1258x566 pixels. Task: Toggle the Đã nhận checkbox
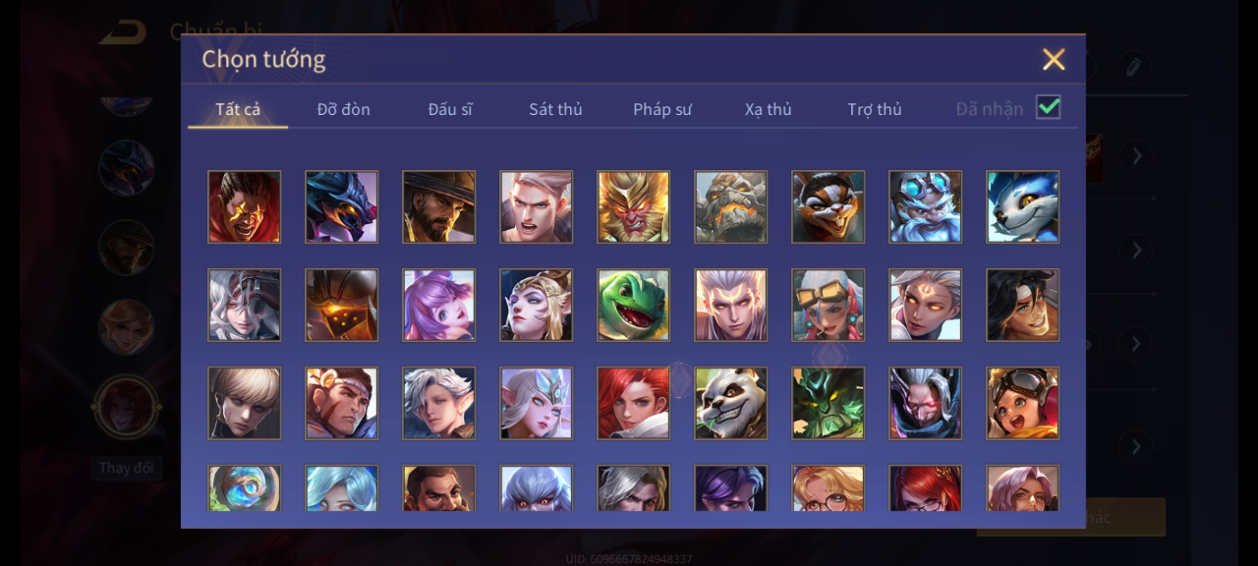coord(1048,107)
